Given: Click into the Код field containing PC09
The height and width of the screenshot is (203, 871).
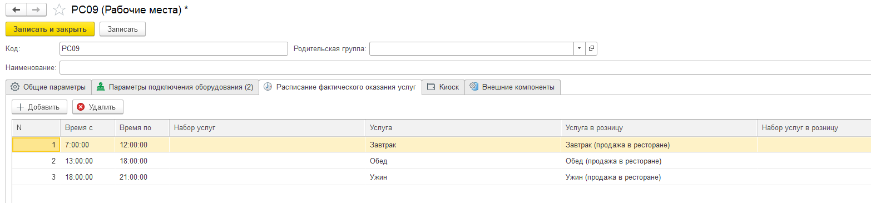Looking at the screenshot, I should coord(174,48).
